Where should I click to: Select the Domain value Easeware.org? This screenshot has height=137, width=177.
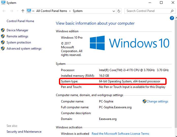pyautogui.click(x=108, y=119)
